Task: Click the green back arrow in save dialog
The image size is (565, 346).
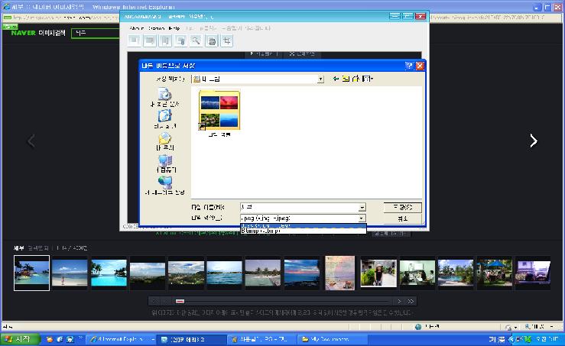Action: (336, 78)
